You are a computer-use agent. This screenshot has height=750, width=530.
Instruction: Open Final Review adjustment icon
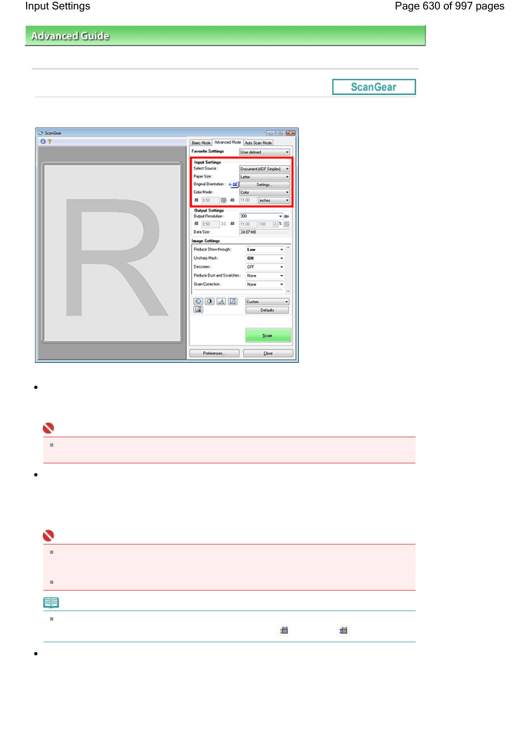pyautogui.click(x=198, y=310)
